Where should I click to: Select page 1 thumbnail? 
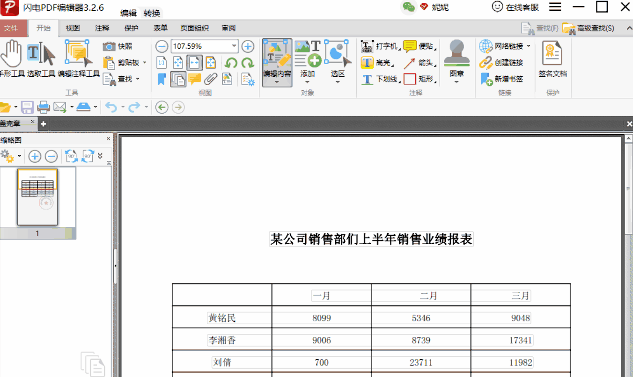(37, 197)
